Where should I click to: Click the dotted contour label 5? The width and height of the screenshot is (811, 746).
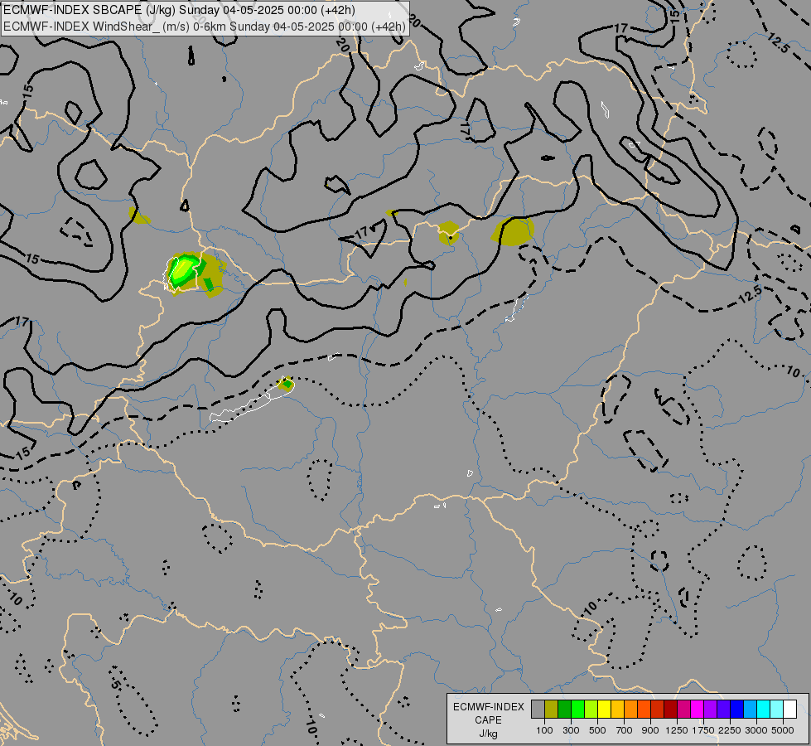(115, 685)
